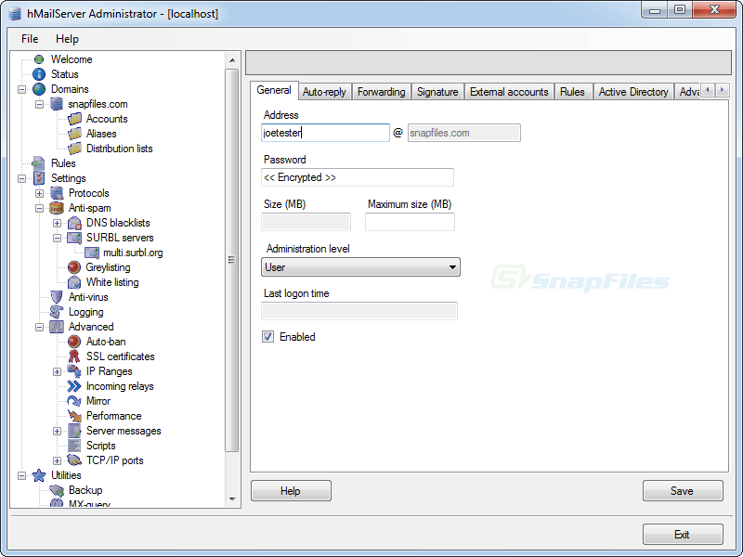Click the Auto-ban red icon
Viewport: 743px width, 557px height.
(x=74, y=342)
